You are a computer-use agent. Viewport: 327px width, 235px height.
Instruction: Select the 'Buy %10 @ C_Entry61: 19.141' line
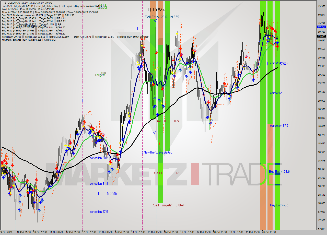34,21
